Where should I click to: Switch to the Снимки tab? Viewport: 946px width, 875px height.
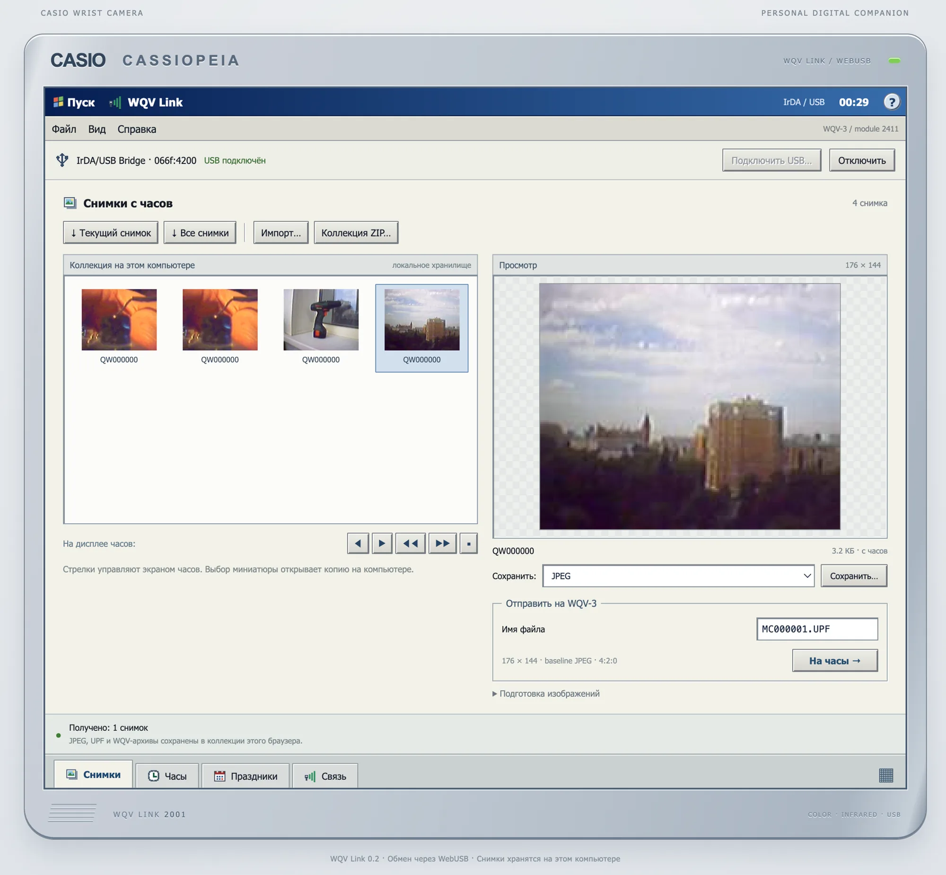(93, 775)
